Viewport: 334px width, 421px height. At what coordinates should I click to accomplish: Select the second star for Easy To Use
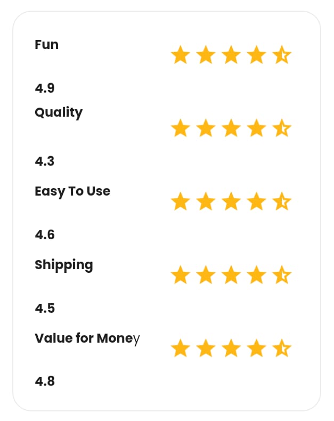206,203
